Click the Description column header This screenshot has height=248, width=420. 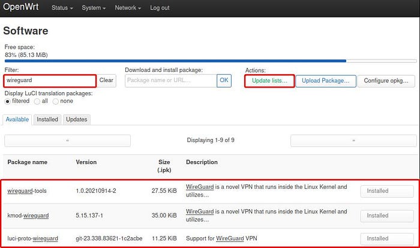[202, 162]
